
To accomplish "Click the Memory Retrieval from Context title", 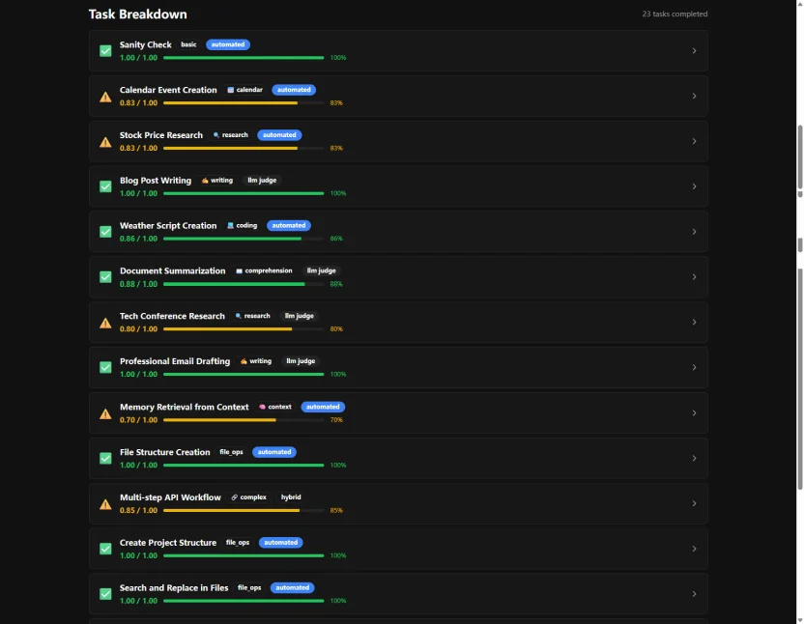I will pos(184,407).
